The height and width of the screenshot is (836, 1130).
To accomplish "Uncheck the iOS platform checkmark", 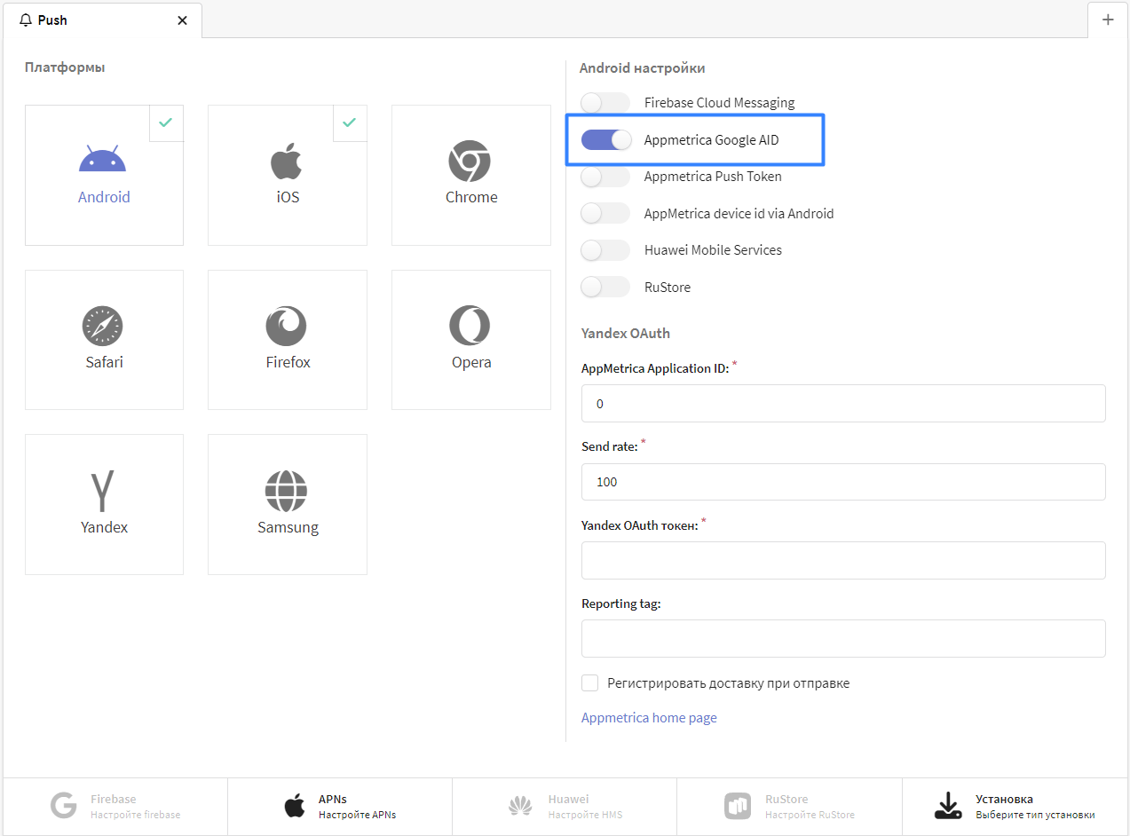I will pyautogui.click(x=349, y=122).
